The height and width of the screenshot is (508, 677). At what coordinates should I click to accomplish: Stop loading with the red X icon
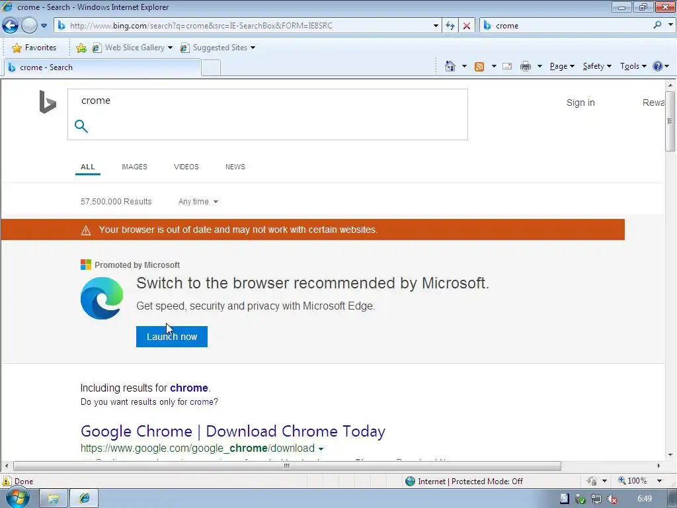coord(467,26)
